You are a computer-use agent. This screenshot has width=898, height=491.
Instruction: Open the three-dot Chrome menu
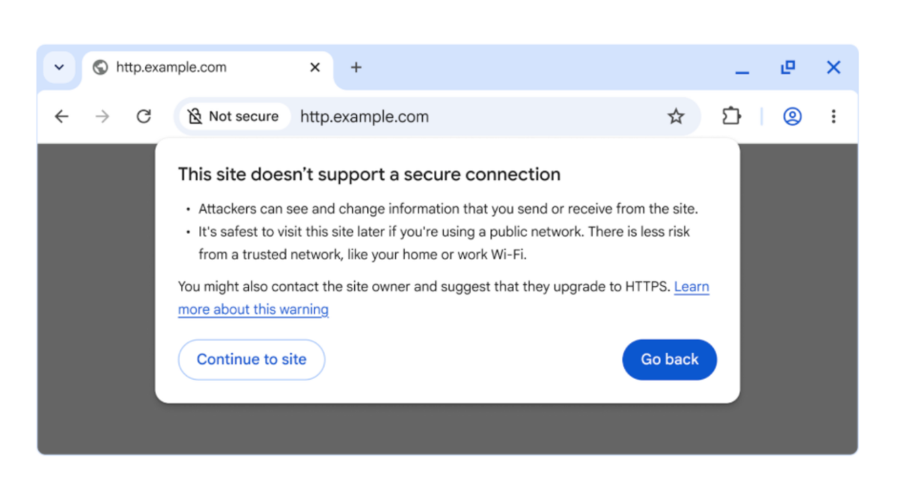833,117
